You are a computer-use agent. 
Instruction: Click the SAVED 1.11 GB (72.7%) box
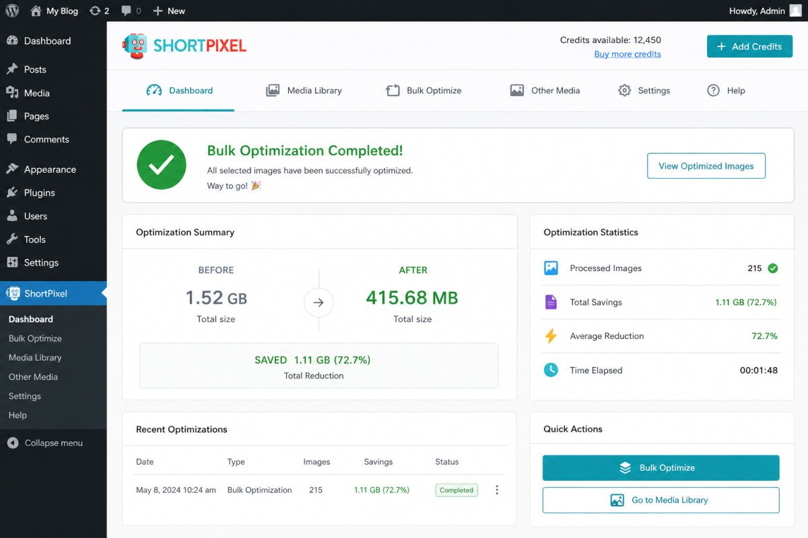[319, 366]
